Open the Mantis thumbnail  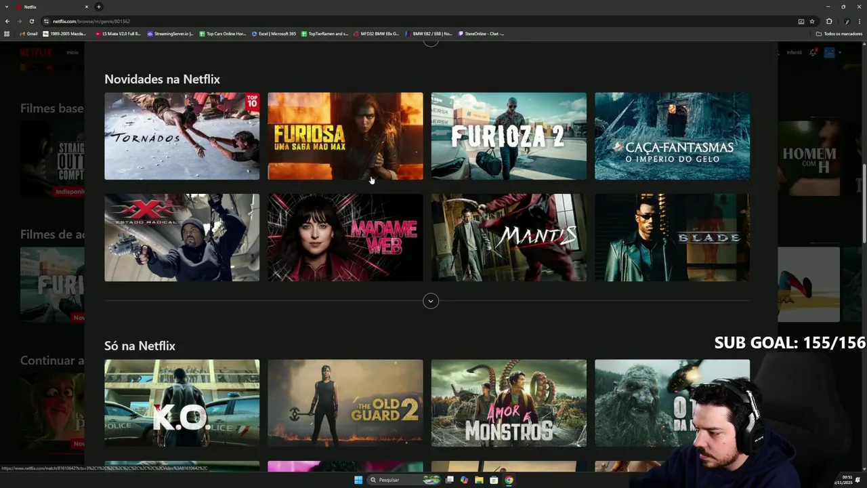pyautogui.click(x=509, y=237)
